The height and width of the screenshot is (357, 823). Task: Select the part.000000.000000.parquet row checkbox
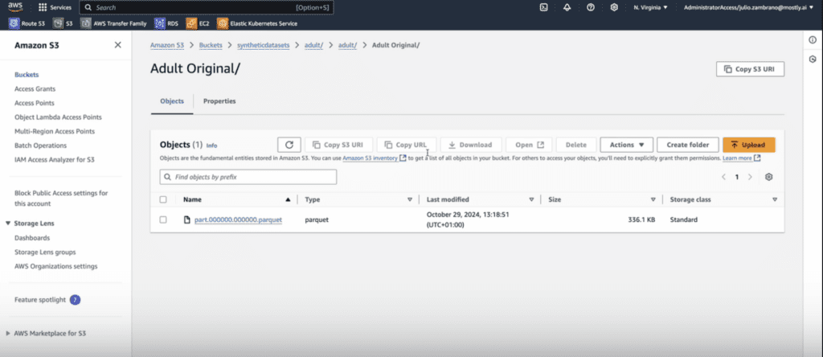click(163, 220)
